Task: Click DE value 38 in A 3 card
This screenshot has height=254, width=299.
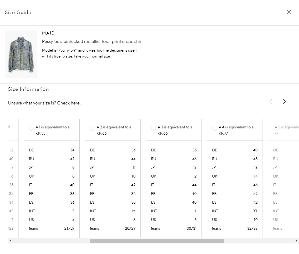Action: click(194, 150)
